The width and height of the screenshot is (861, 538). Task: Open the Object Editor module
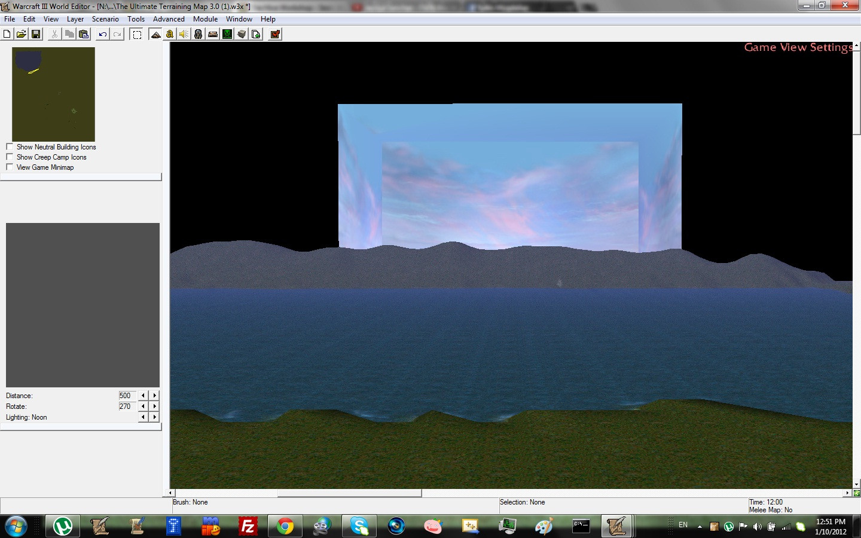(199, 34)
